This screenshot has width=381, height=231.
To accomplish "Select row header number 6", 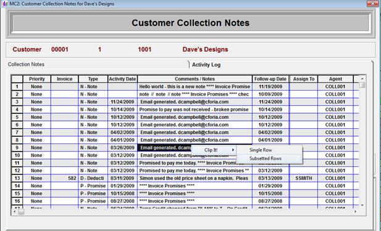I will (x=17, y=125).
